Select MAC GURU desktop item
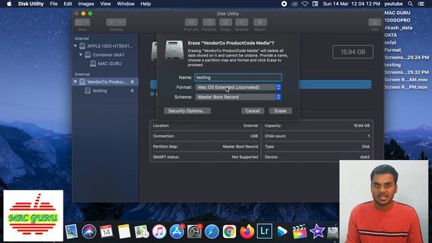This screenshot has width=432, height=243. point(398,13)
